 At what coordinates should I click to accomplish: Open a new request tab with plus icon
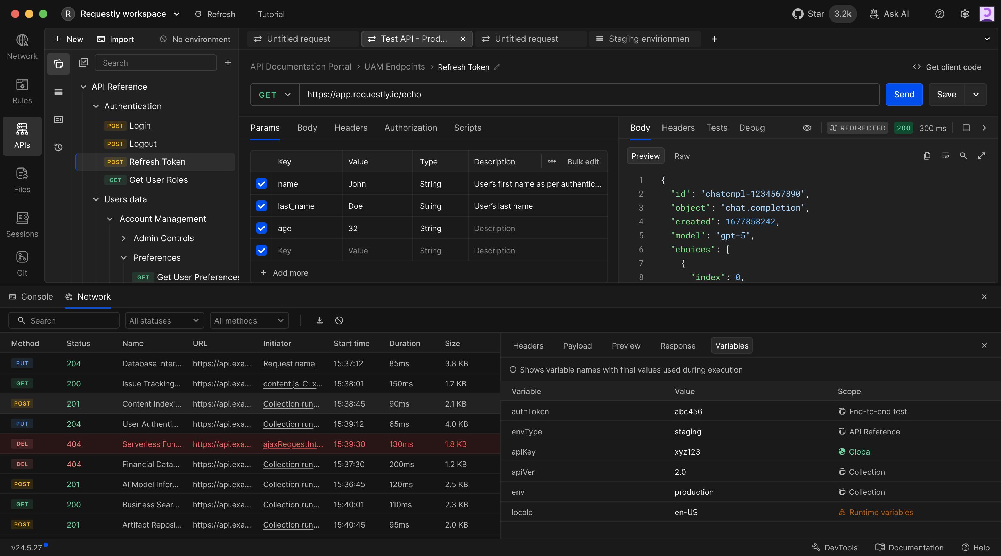click(714, 39)
